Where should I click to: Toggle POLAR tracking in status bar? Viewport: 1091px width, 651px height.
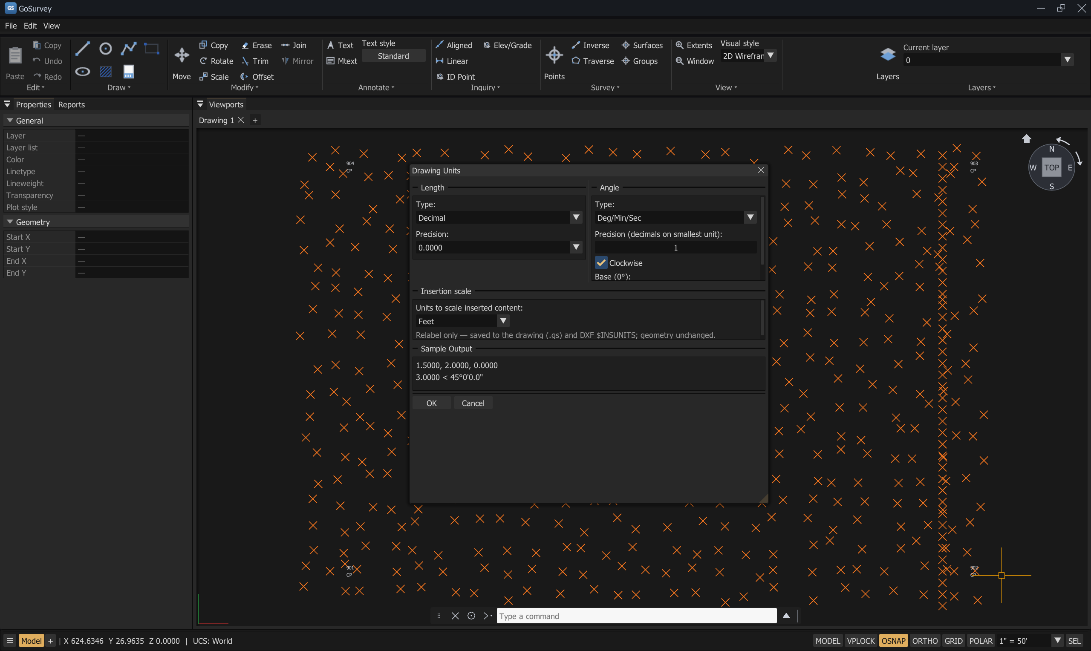[981, 641]
